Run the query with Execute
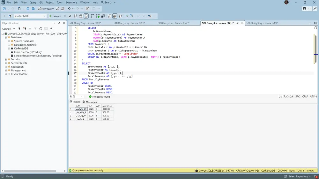 tap(55, 16)
